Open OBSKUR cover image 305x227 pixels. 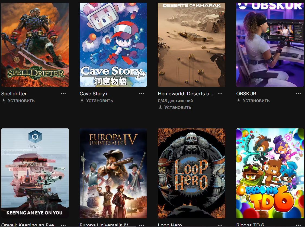[270, 44]
